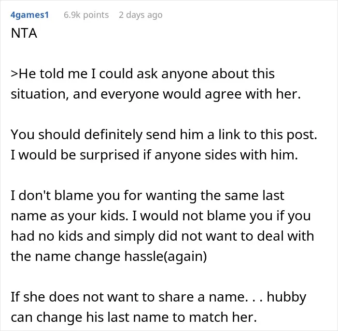338x331 pixels.
Task: Open the 4games1 user profile
Action: (29, 15)
